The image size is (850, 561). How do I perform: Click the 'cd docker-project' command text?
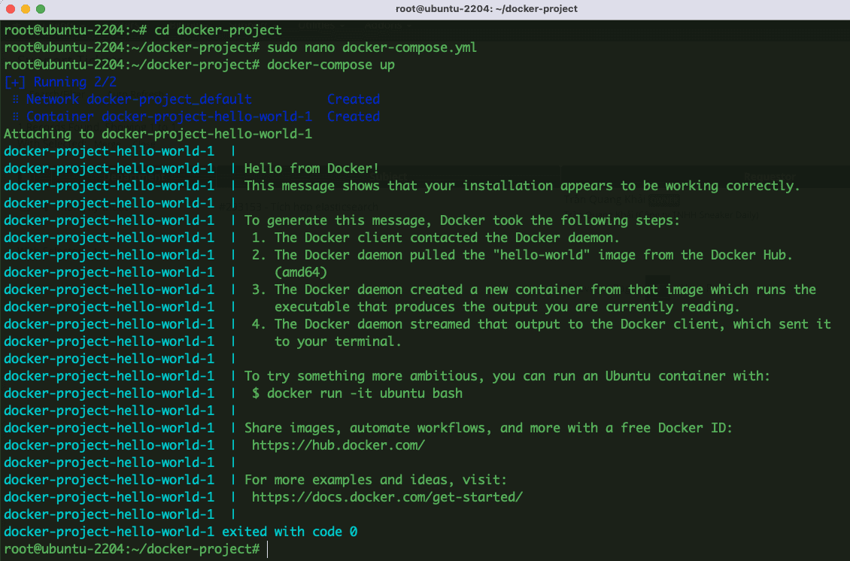point(217,30)
